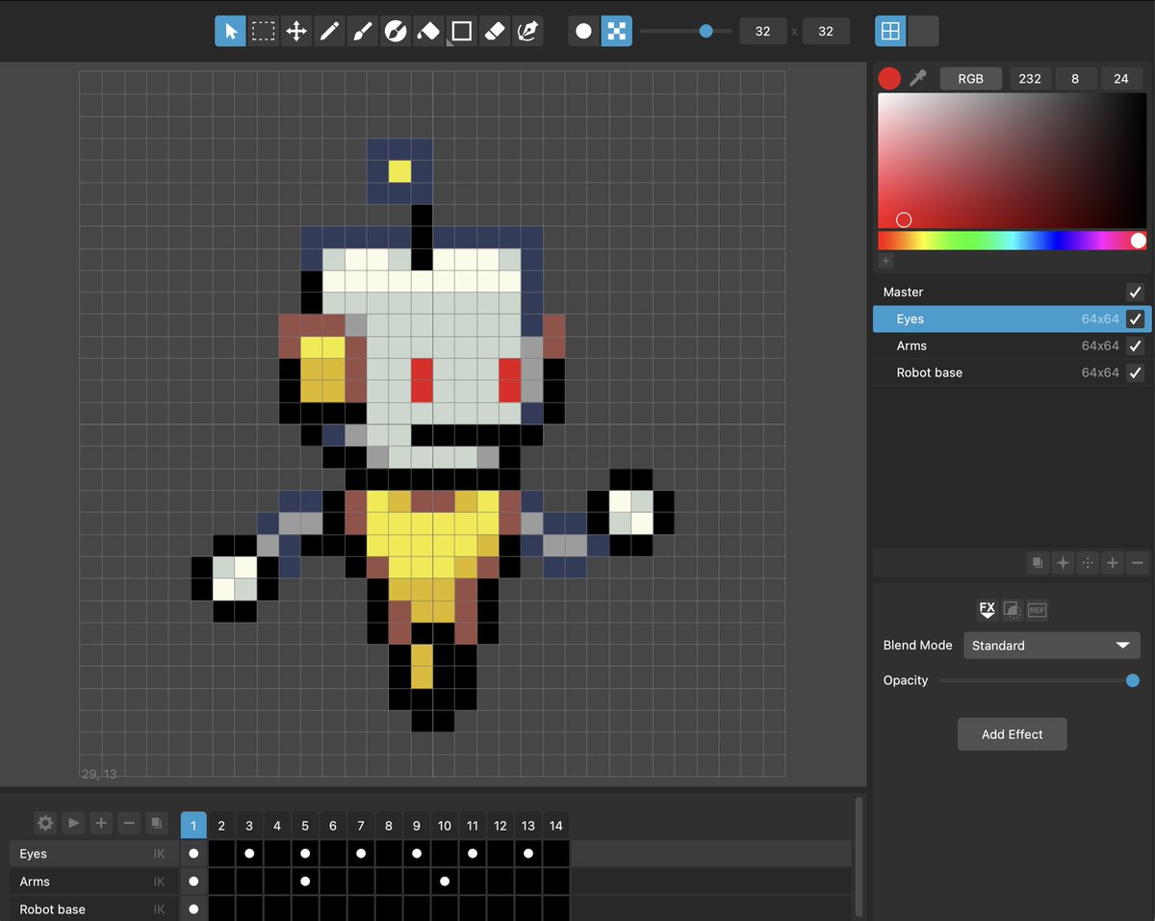Click the sparkle star layer icon
The height and width of the screenshot is (921, 1155).
pos(1063,563)
